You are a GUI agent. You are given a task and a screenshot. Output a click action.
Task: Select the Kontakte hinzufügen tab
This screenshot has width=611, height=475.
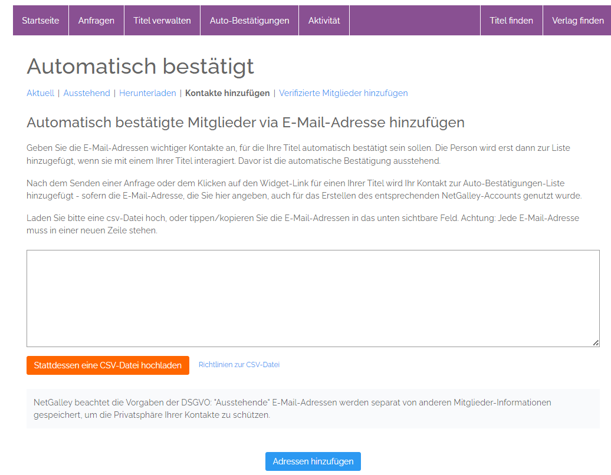[227, 93]
